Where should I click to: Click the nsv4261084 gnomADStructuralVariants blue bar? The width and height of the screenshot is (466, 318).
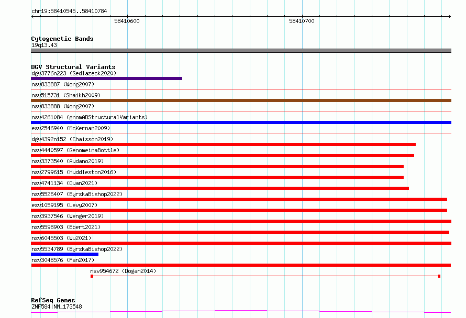pos(241,122)
